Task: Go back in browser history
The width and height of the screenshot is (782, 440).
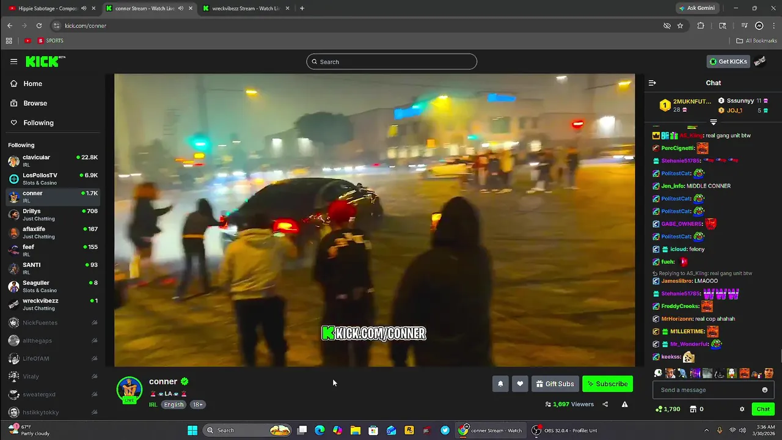Action: [10, 26]
